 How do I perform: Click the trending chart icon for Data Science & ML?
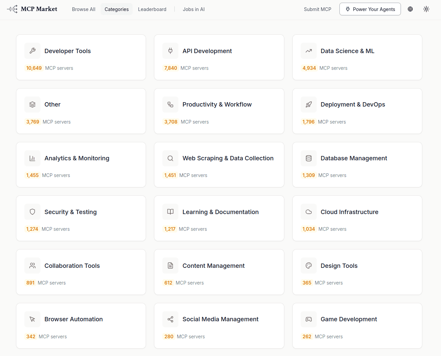[x=309, y=51]
